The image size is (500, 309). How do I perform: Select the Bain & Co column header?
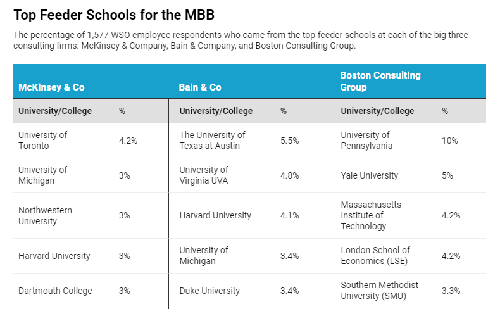200,87
